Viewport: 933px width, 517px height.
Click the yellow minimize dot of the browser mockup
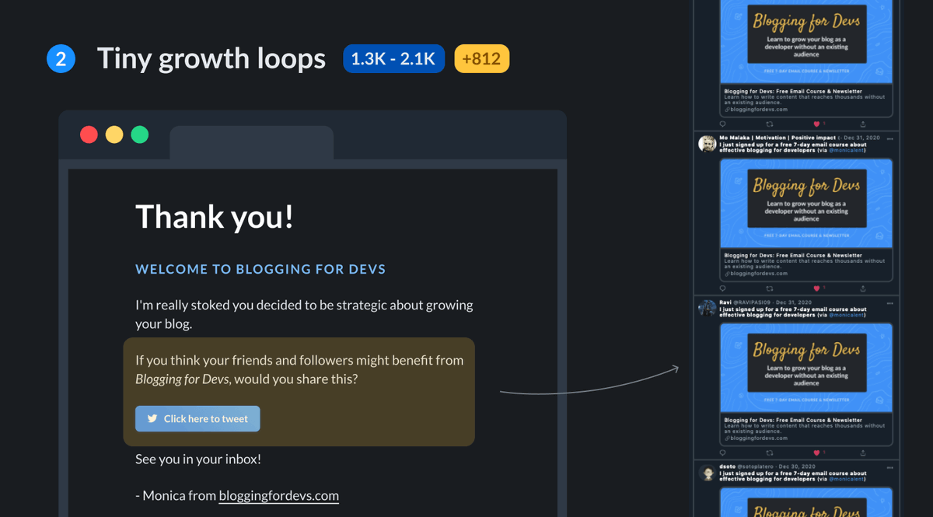click(x=114, y=134)
